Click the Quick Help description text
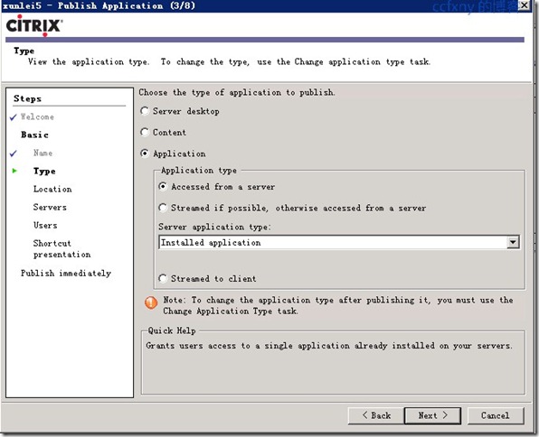 coord(329,346)
